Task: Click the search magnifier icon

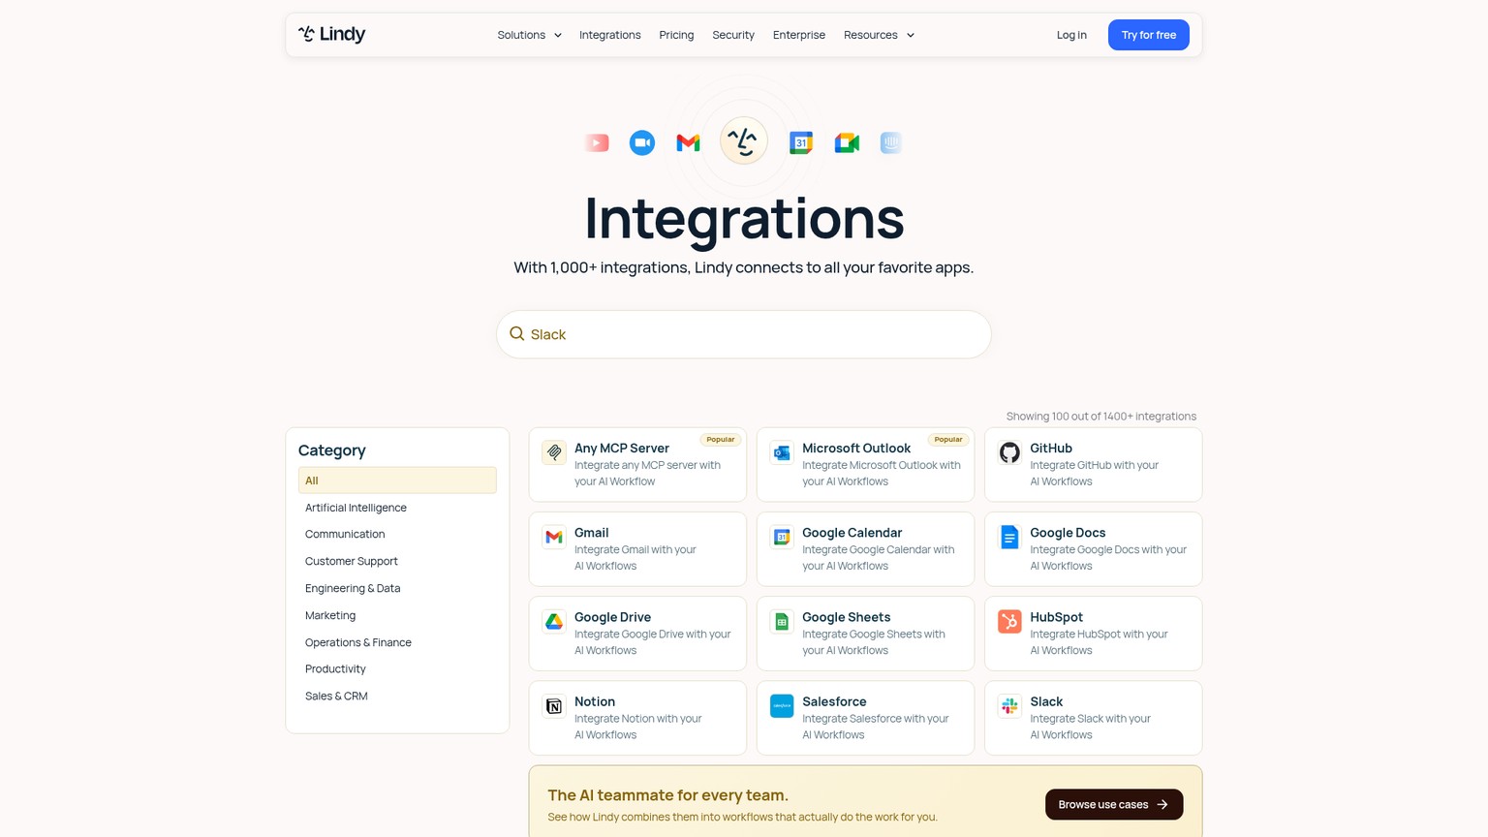Action: click(x=517, y=333)
